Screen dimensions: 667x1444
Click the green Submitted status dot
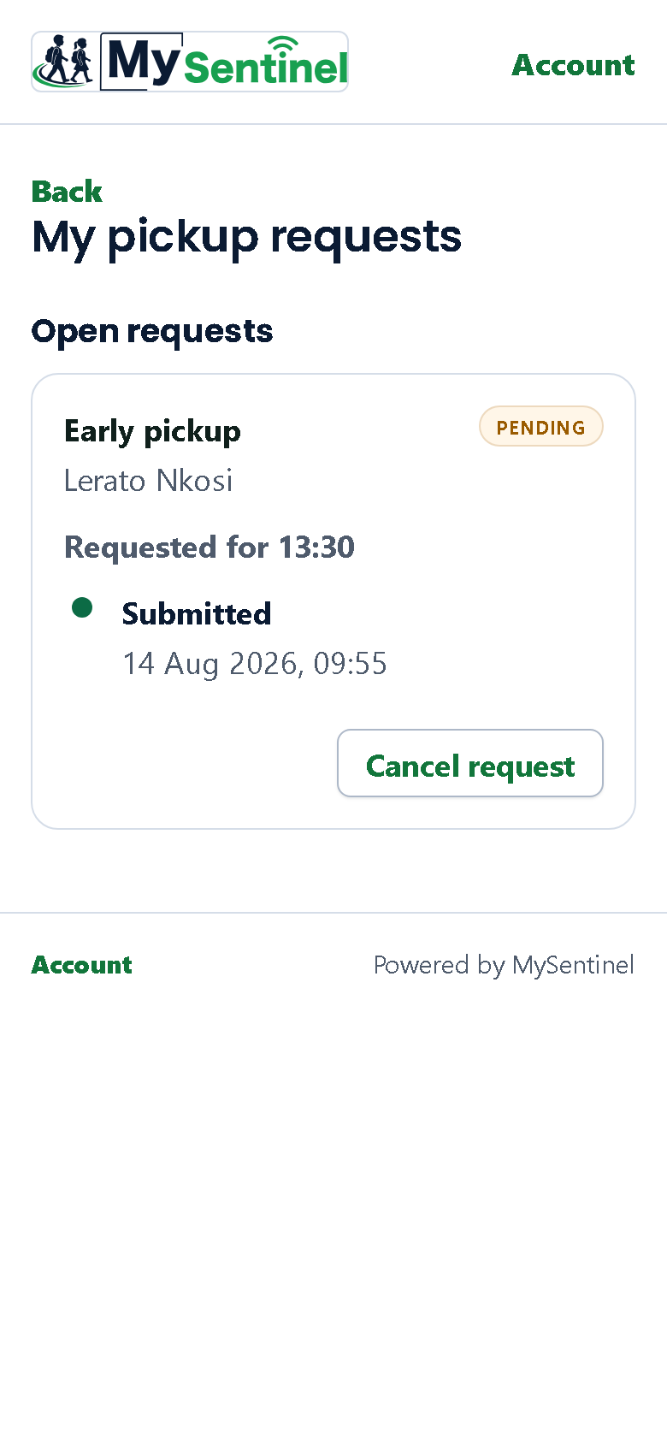[x=82, y=607]
